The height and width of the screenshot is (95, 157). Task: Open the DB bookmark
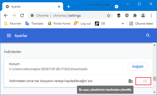tap(100, 24)
